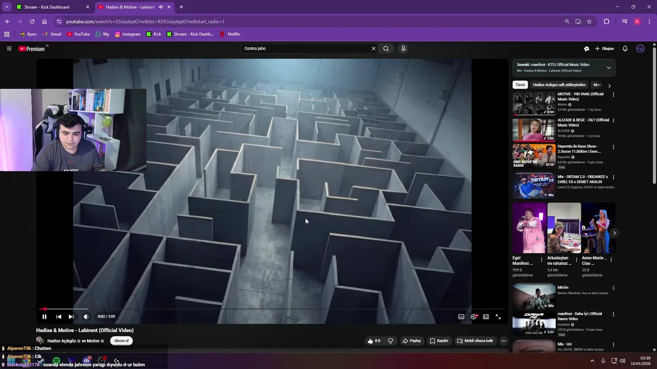Viewport: 657px width, 369px height.
Task: Open options for ALIZADE & BEGE video
Action: coord(613,121)
